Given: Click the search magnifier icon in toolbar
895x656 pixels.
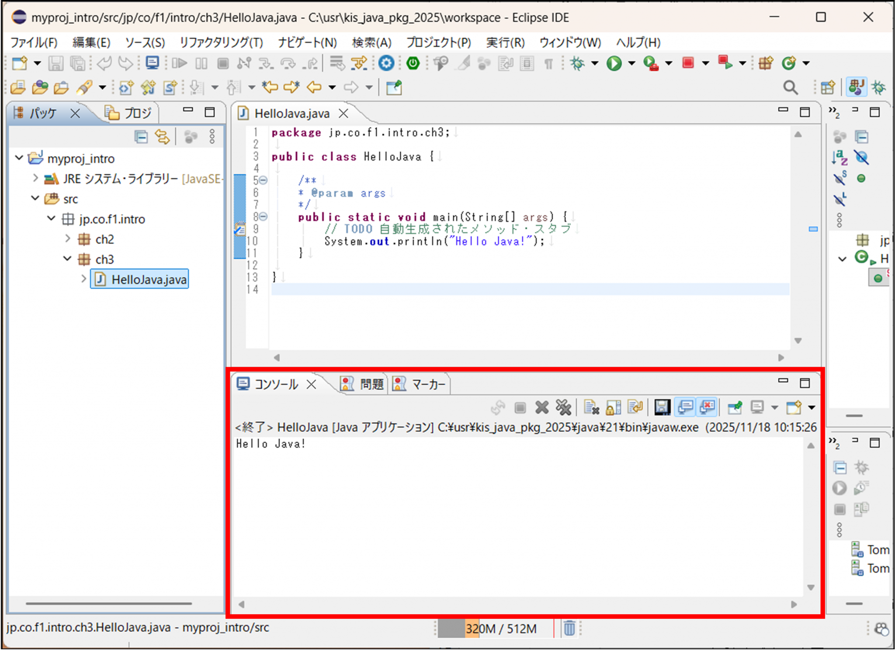Looking at the screenshot, I should (790, 87).
